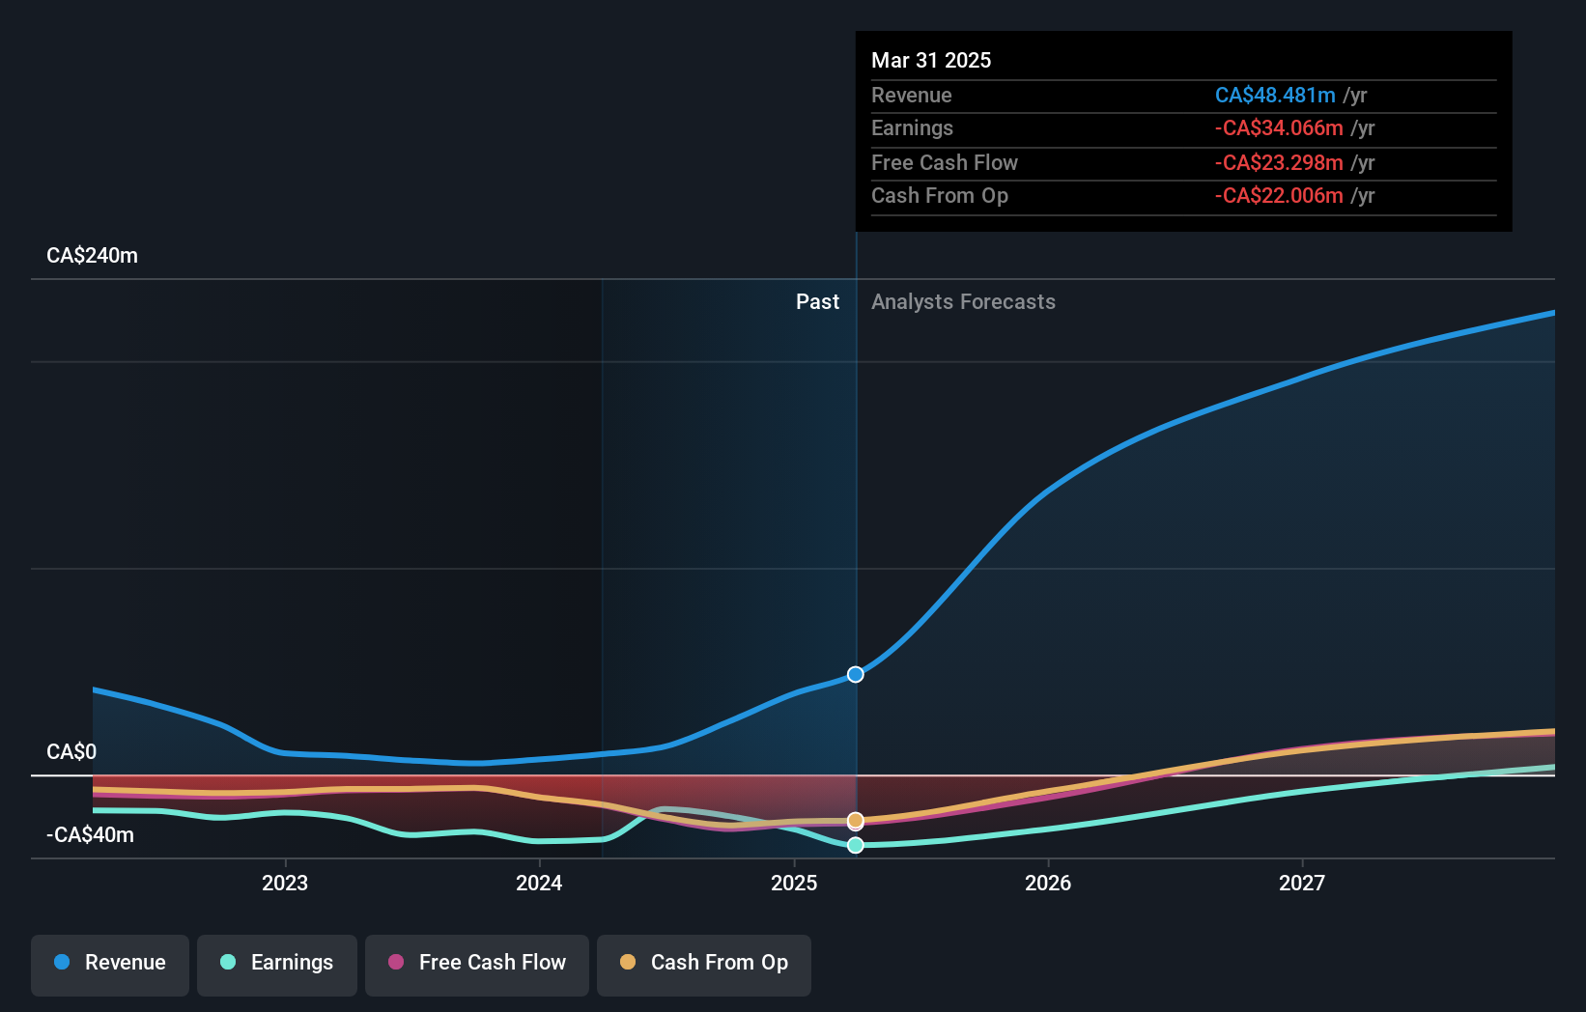Image resolution: width=1586 pixels, height=1012 pixels.
Task: Switch to the Past section of the chart
Action: [818, 301]
